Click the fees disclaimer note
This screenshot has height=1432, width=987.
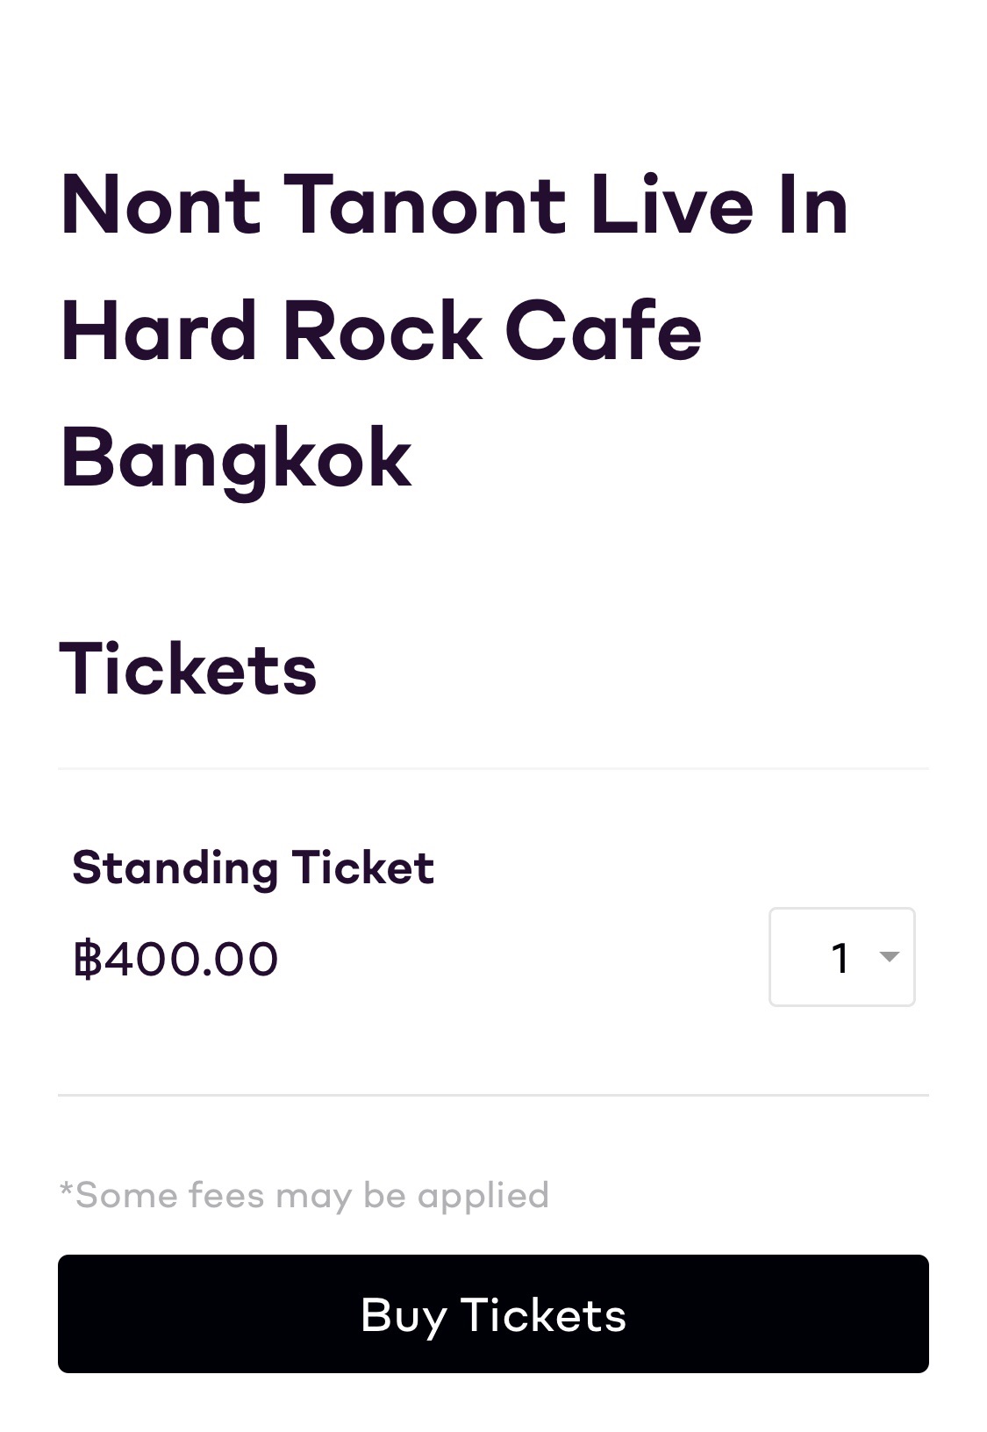(x=304, y=1194)
